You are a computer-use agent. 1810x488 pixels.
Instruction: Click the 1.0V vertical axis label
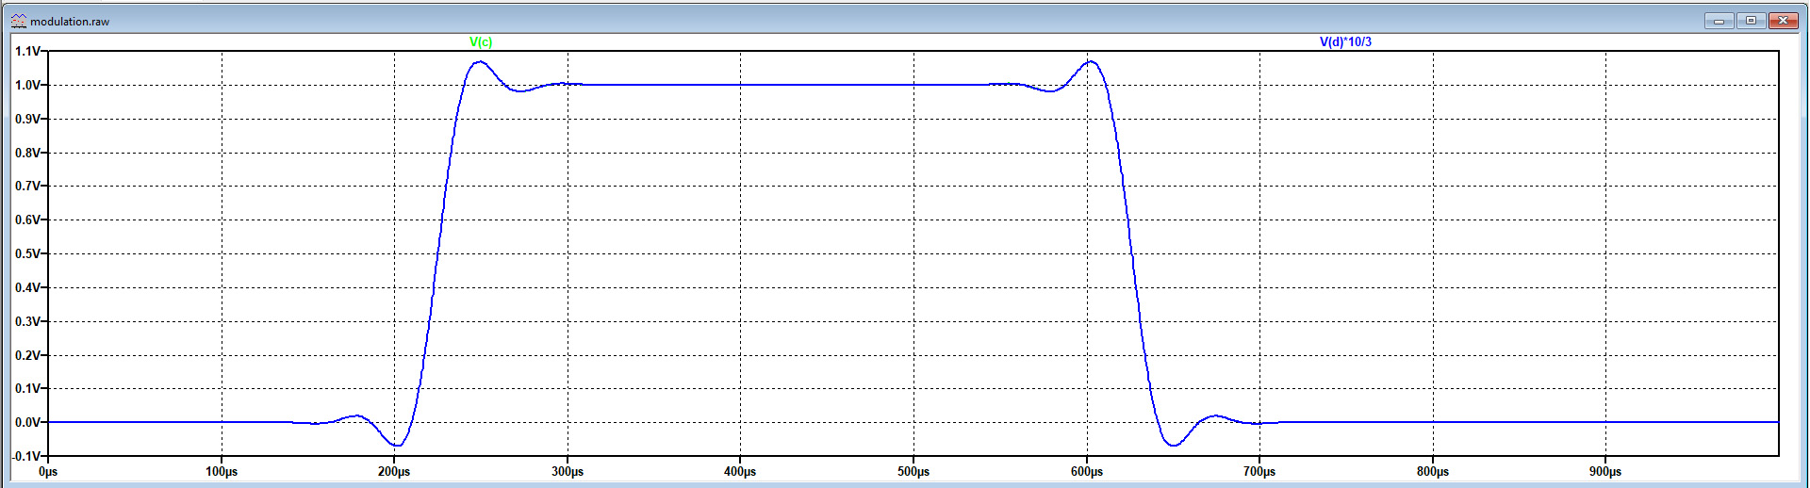tap(27, 85)
